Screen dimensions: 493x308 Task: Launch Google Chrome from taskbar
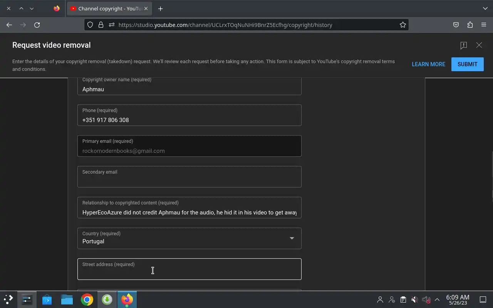[x=87, y=300]
